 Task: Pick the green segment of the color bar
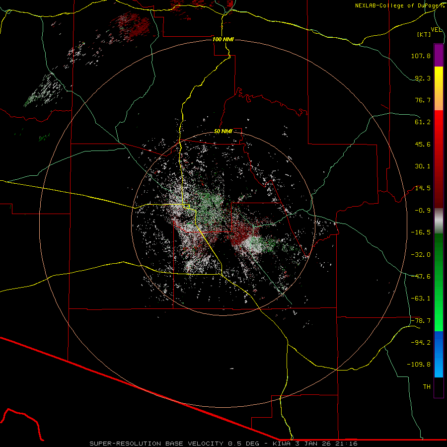pos(439,282)
